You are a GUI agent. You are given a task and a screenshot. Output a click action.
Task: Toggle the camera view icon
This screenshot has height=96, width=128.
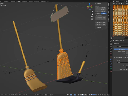(x=92, y=17)
